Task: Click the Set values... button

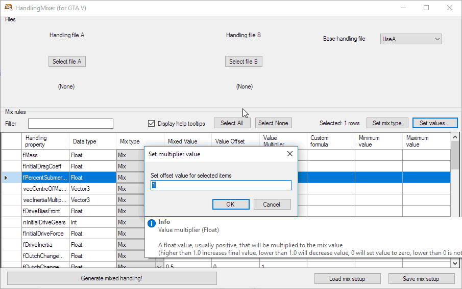Action: [435, 123]
